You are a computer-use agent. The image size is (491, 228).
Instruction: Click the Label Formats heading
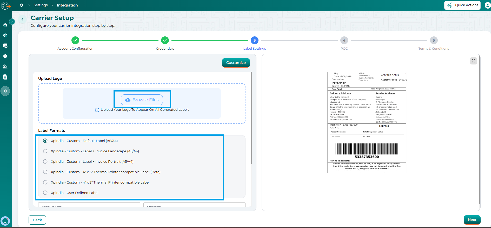(51, 131)
